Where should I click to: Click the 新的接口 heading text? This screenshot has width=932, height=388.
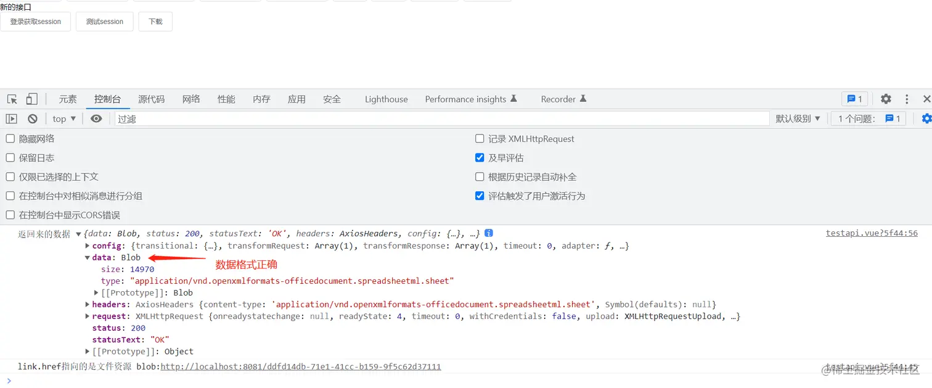(x=16, y=7)
